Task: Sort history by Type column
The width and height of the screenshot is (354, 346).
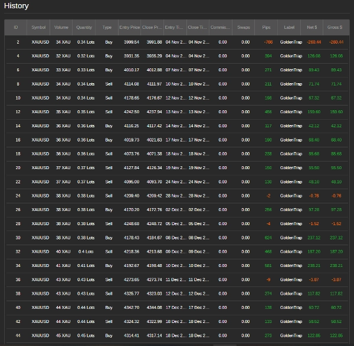Action: pyautogui.click(x=107, y=27)
